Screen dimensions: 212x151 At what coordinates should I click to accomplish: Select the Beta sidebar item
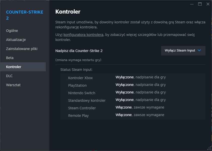[x=10, y=58]
